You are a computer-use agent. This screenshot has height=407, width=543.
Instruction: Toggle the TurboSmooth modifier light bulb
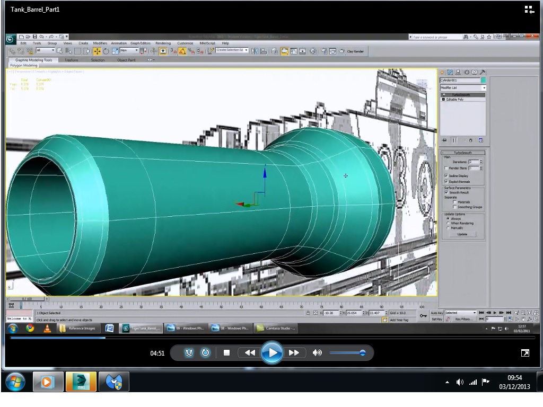click(444, 95)
